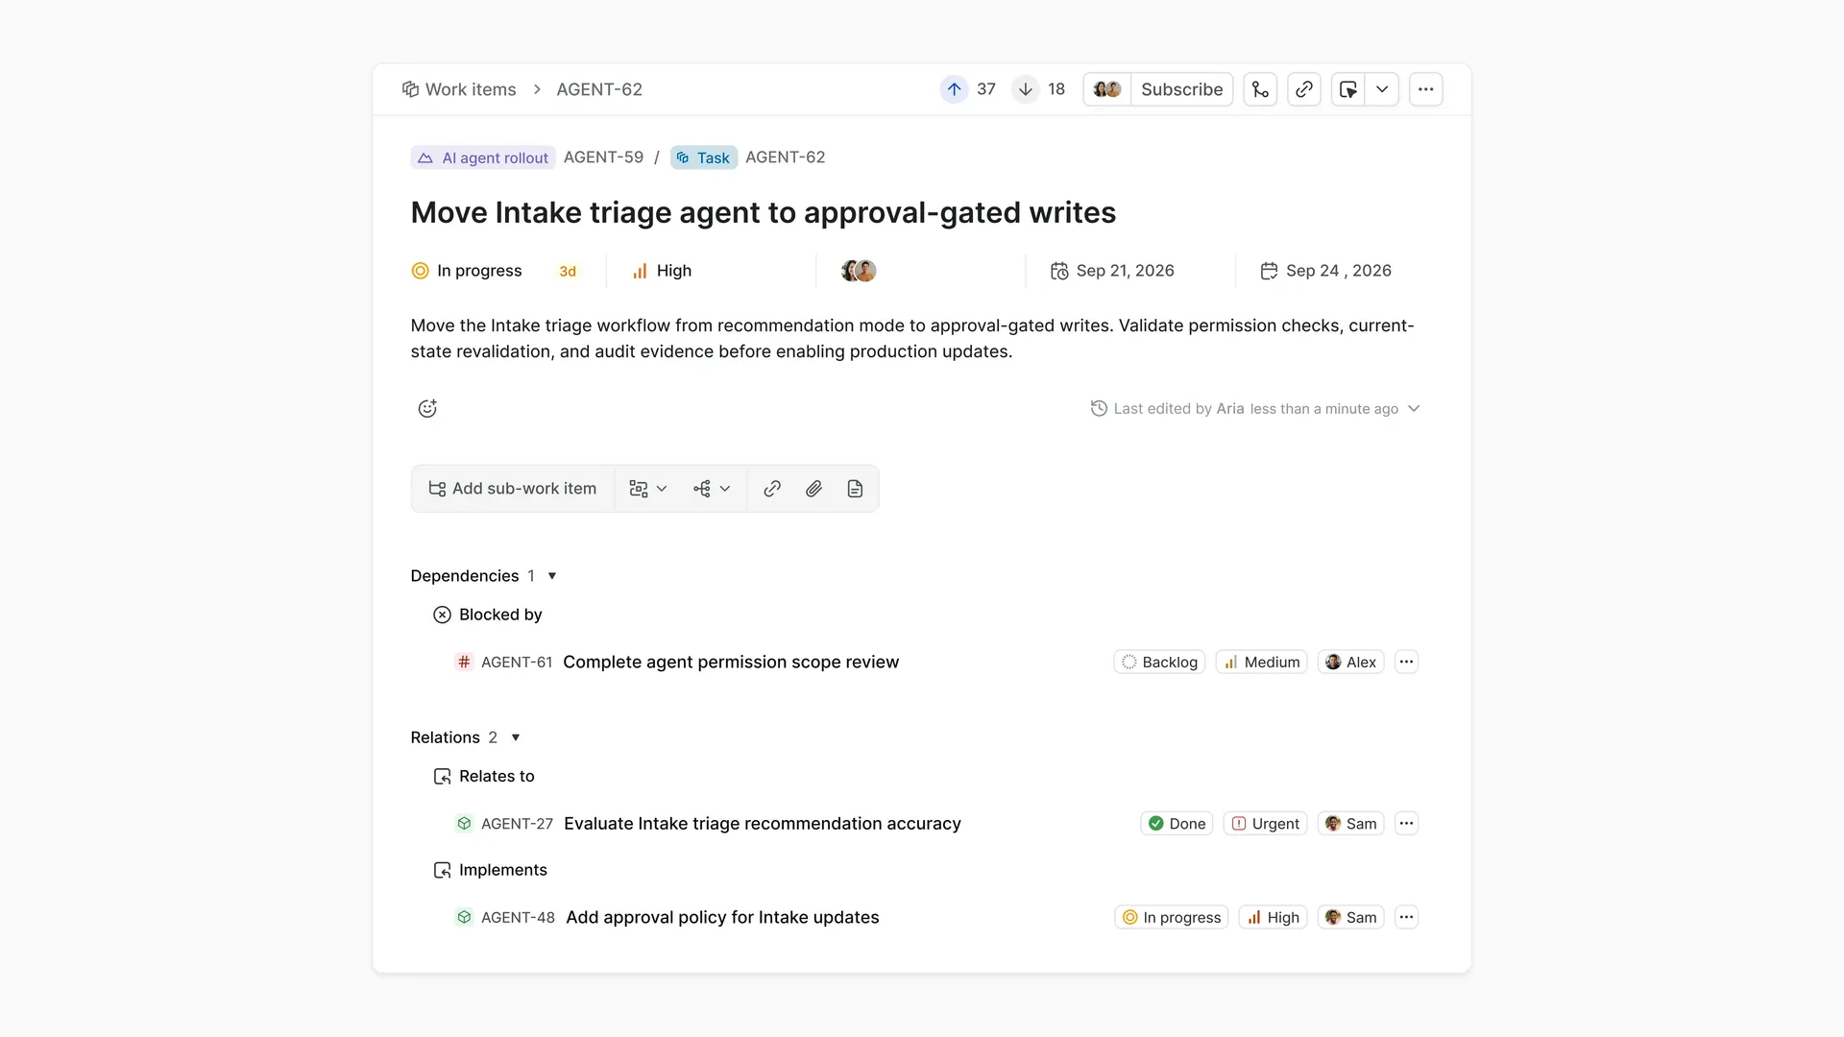Open Complete agent permission scope review item
The width and height of the screenshot is (1844, 1037).
click(731, 663)
